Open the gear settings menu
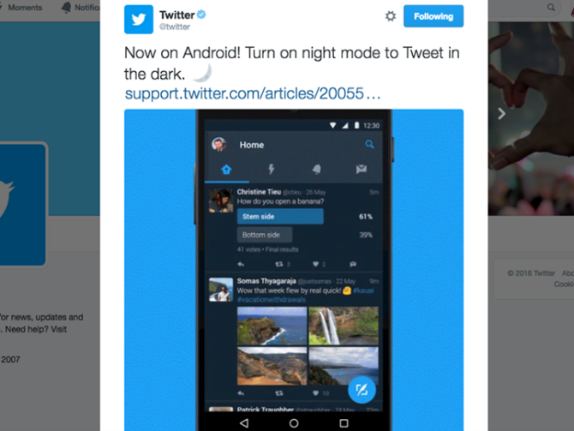This screenshot has height=431, width=574. click(391, 16)
